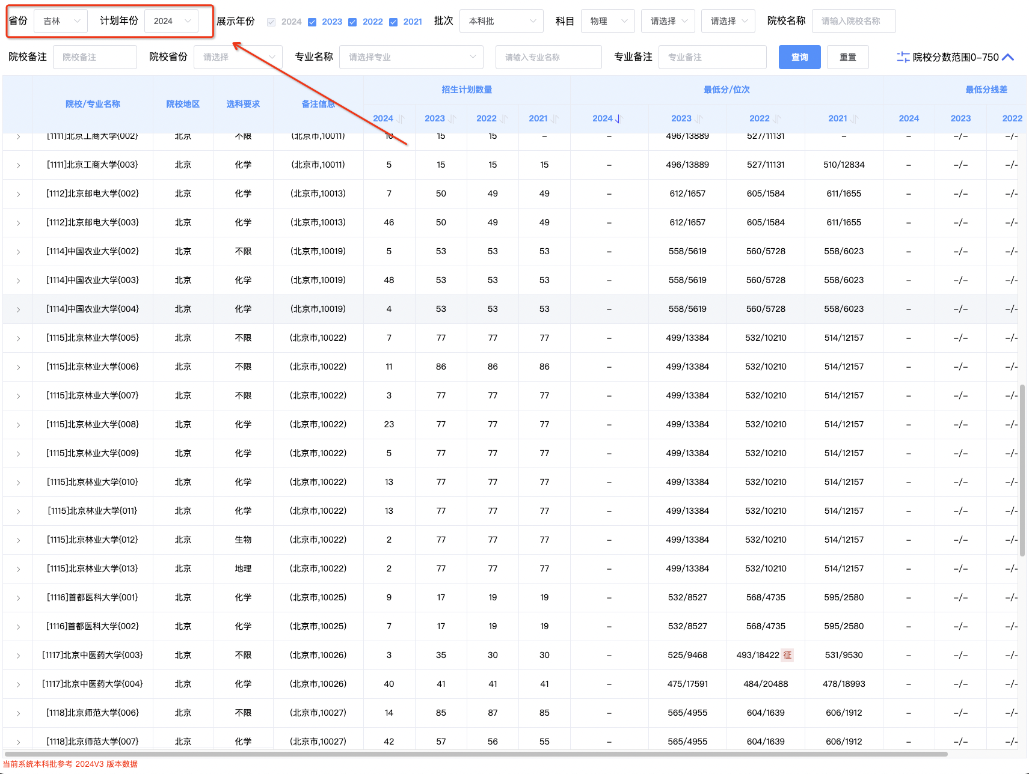Expand the 北京师范大学{006} row
1029x774 pixels.
(x=19, y=713)
